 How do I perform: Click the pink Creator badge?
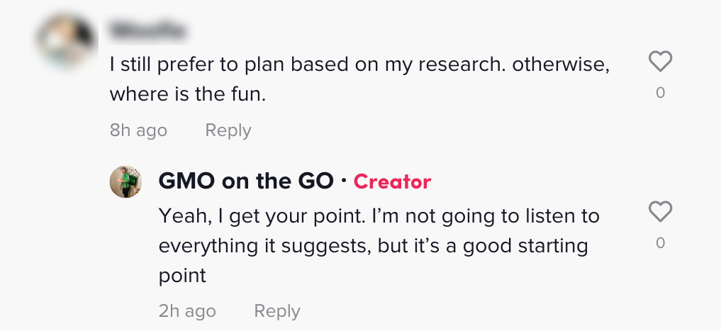pyautogui.click(x=392, y=182)
